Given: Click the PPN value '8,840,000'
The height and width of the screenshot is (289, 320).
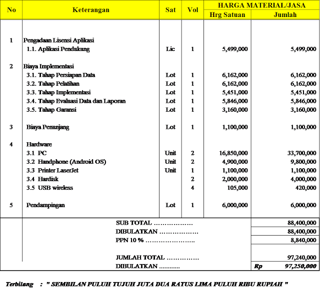Looking at the screenshot, I should pyautogui.click(x=303, y=240).
